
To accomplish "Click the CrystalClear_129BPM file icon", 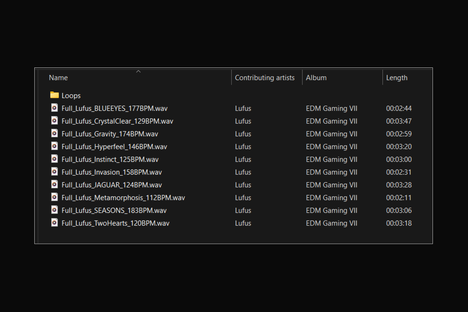I will pyautogui.click(x=55, y=121).
